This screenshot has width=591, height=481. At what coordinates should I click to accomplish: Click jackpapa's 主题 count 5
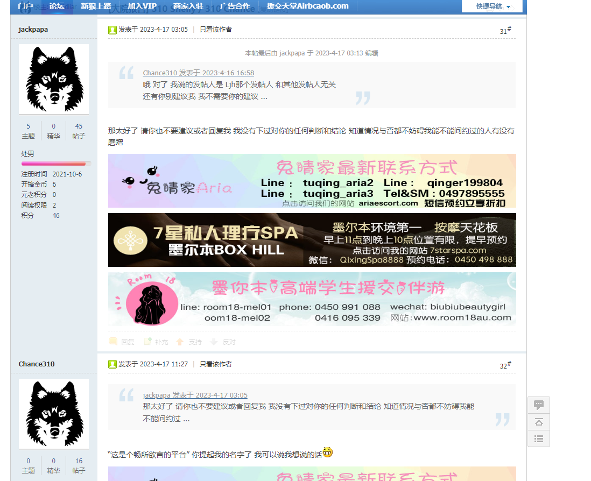coord(29,126)
